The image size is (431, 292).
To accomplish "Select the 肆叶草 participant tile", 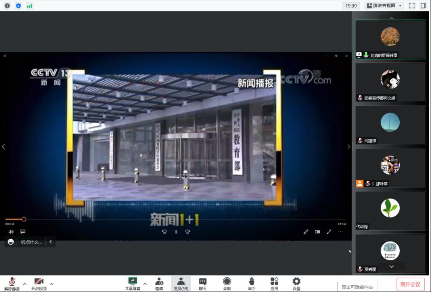I will pyautogui.click(x=390, y=168).
